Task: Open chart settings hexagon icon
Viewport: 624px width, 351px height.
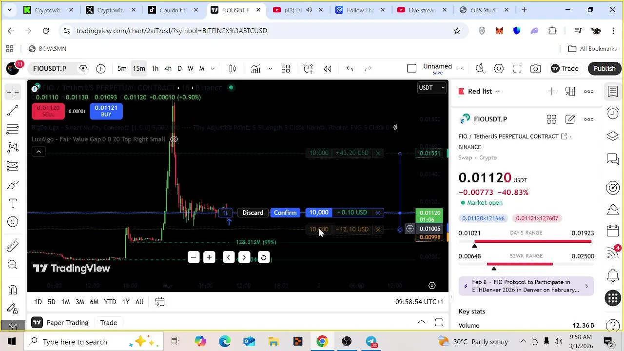Action: [499, 69]
